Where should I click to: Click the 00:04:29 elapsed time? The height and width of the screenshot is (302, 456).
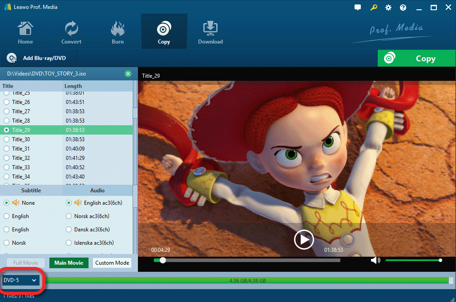tap(161, 250)
